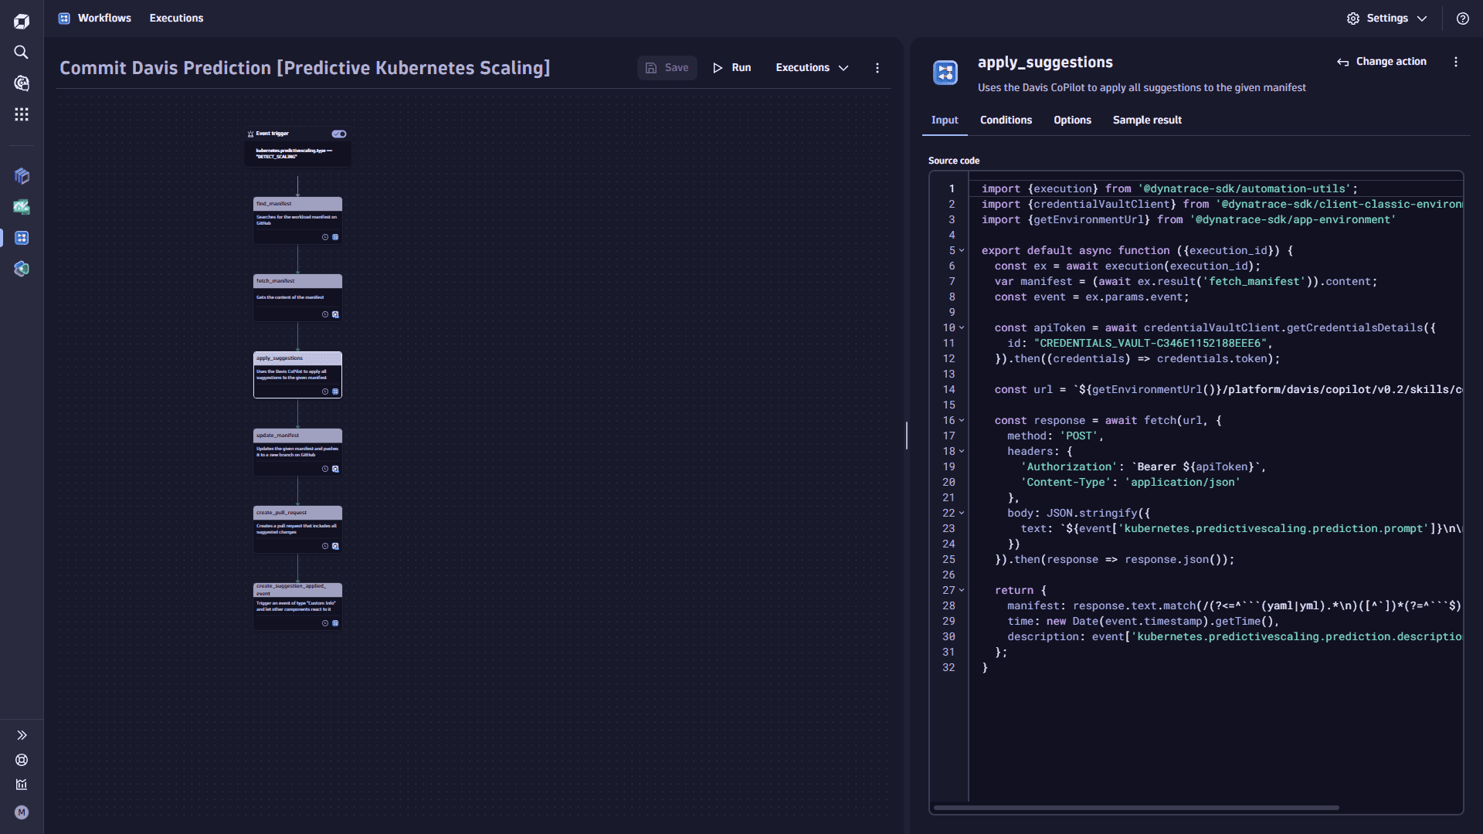1483x834 pixels.
Task: Click clock icon on fetch_manifest node
Action: 325,314
